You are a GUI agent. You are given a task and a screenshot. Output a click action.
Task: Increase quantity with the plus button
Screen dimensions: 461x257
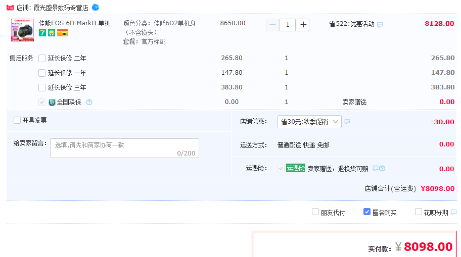(303, 25)
